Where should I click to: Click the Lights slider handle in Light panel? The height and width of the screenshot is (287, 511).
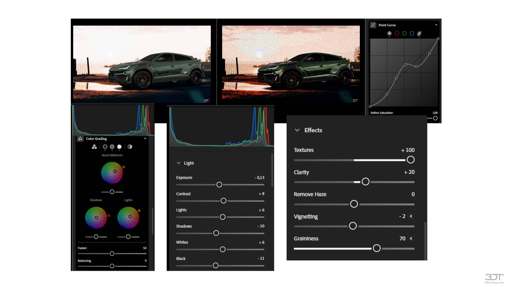pos(222,217)
